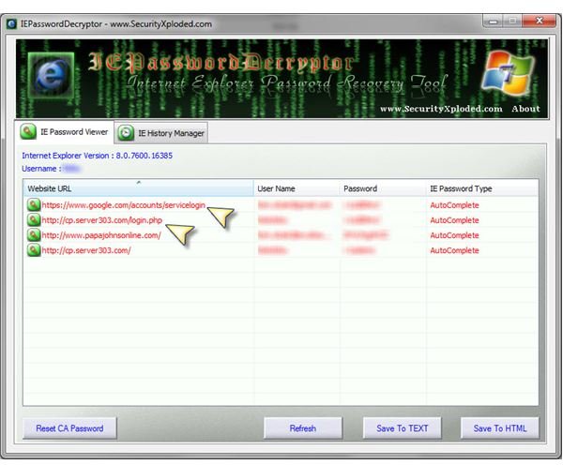Click Reset CA Password button

click(69, 428)
